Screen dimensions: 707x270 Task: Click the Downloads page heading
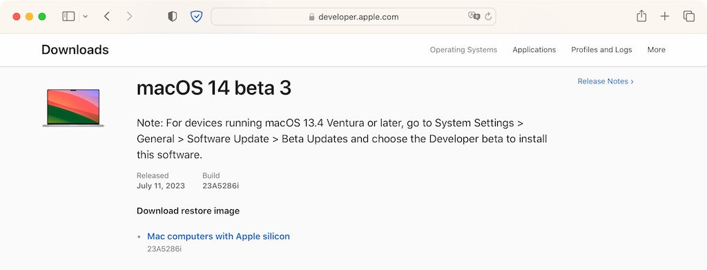75,50
